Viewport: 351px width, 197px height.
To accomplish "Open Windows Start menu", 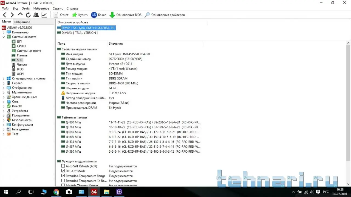I will coord(6,192).
